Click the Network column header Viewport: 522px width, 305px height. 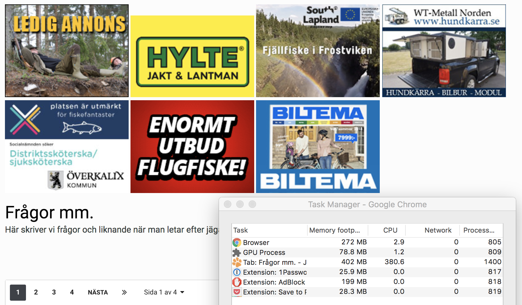tap(438, 230)
